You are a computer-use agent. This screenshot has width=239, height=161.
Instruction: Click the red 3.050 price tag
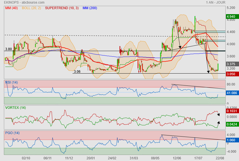232,74
